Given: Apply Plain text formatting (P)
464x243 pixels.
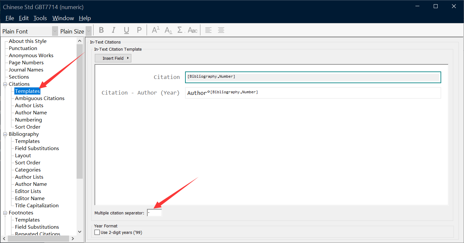Looking at the screenshot, I should click(139, 30).
